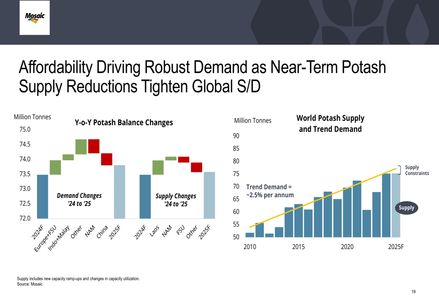
Task: Click the '2025F' label under World Potash chart
Action: pyautogui.click(x=396, y=247)
